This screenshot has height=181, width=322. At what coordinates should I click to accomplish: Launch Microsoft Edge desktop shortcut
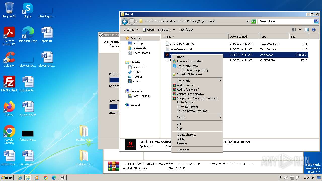point(28,35)
